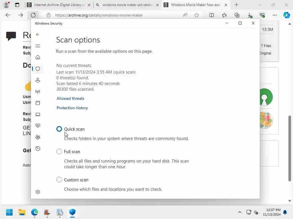Image resolution: width=293 pixels, height=219 pixels.
Task: Open Edge Settings and more menu
Action: [x=274, y=15]
